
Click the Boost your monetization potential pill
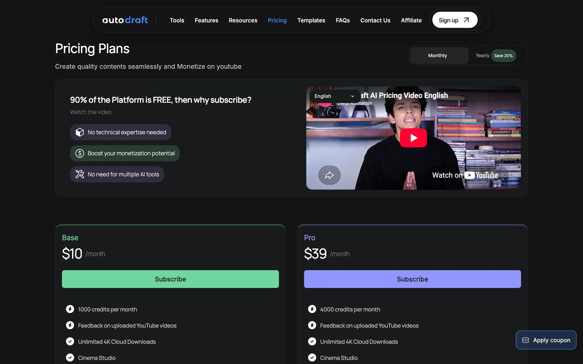[x=125, y=153]
